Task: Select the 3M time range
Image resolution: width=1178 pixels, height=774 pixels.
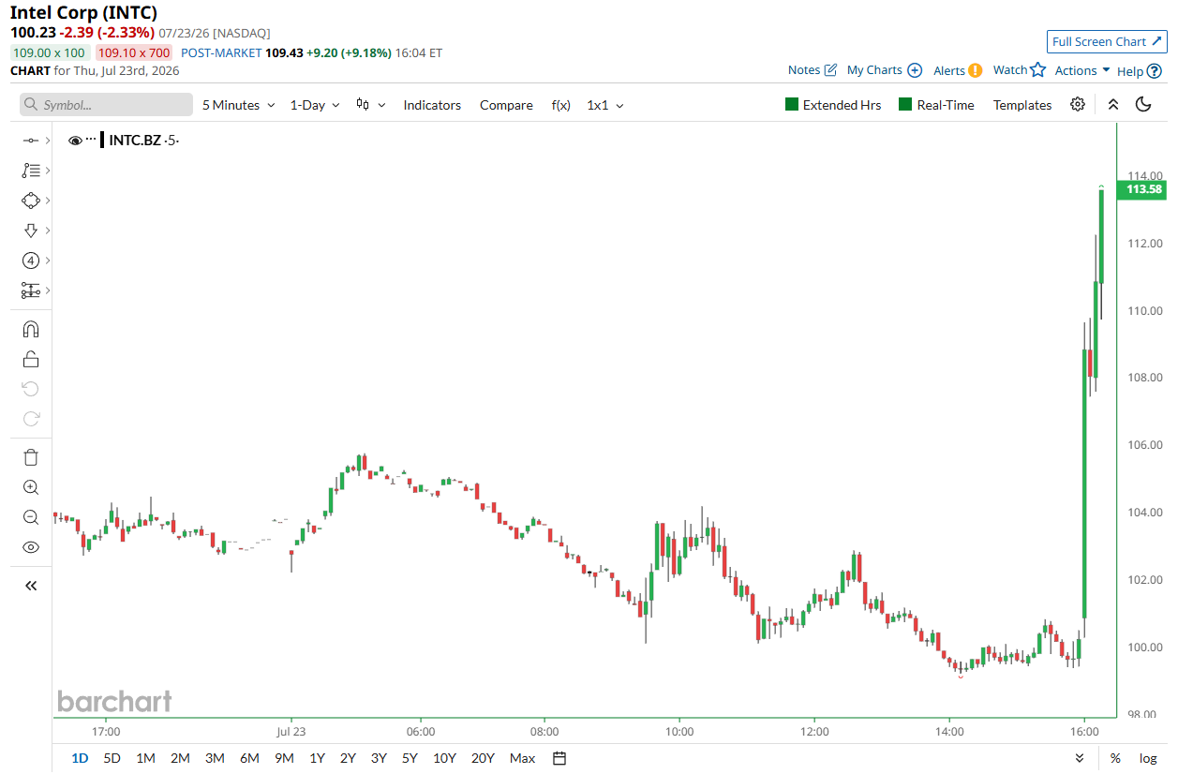Action: pos(215,758)
